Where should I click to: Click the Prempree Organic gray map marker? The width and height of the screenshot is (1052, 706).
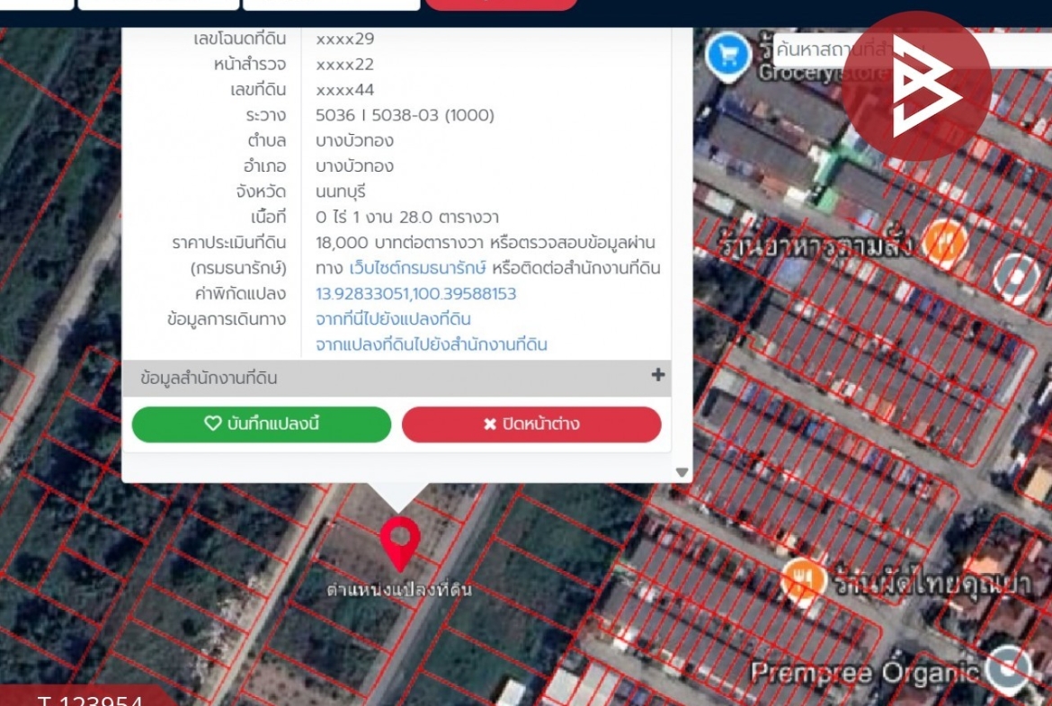(x=1008, y=668)
